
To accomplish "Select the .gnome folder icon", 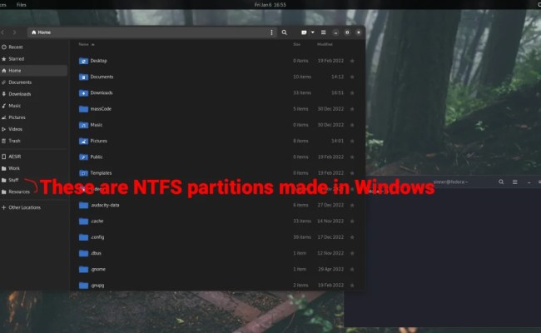I will tap(83, 269).
